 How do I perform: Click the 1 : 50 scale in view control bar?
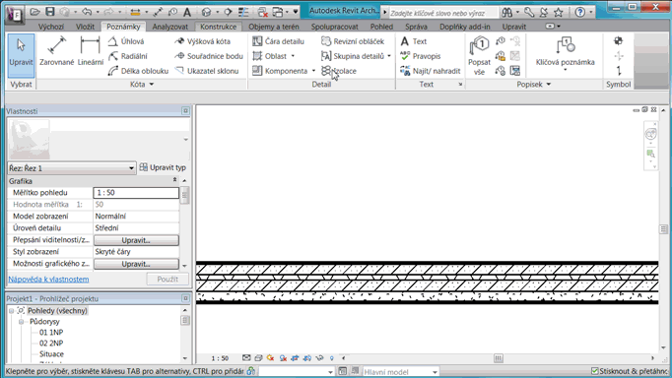tap(220, 358)
